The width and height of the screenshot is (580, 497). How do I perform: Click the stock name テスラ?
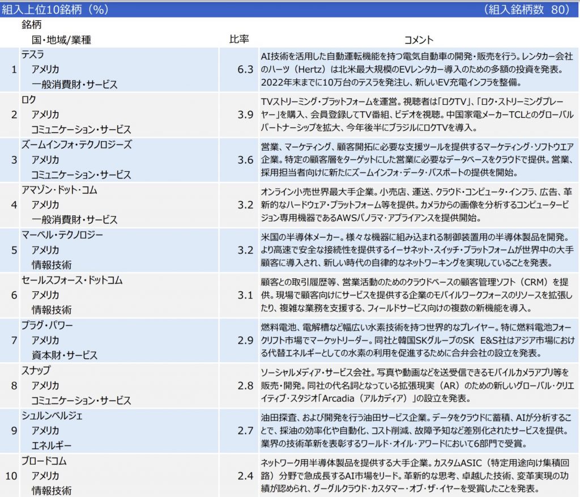[x=33, y=55]
